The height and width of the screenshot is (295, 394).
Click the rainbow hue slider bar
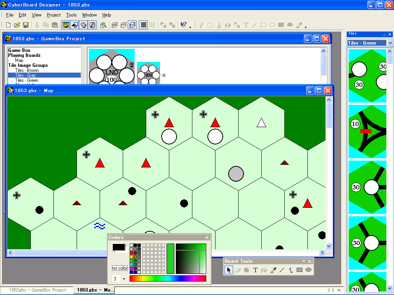click(168, 278)
